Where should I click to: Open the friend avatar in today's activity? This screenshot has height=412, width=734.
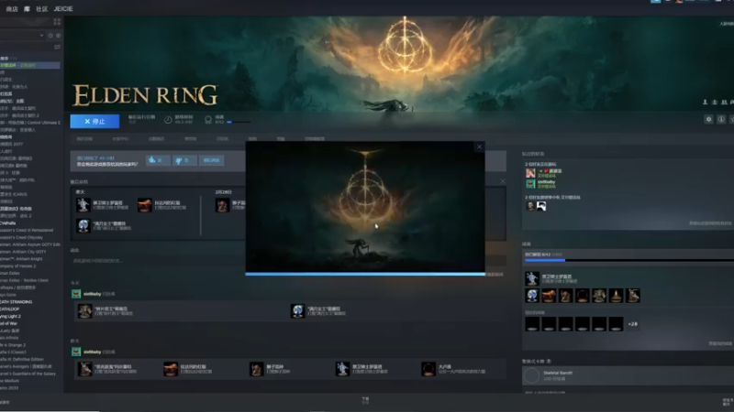click(76, 294)
